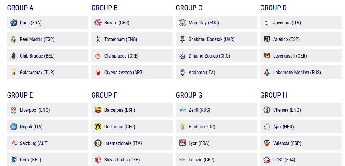Click the Group G heading
The width and height of the screenshot is (345, 166).
pos(189,95)
